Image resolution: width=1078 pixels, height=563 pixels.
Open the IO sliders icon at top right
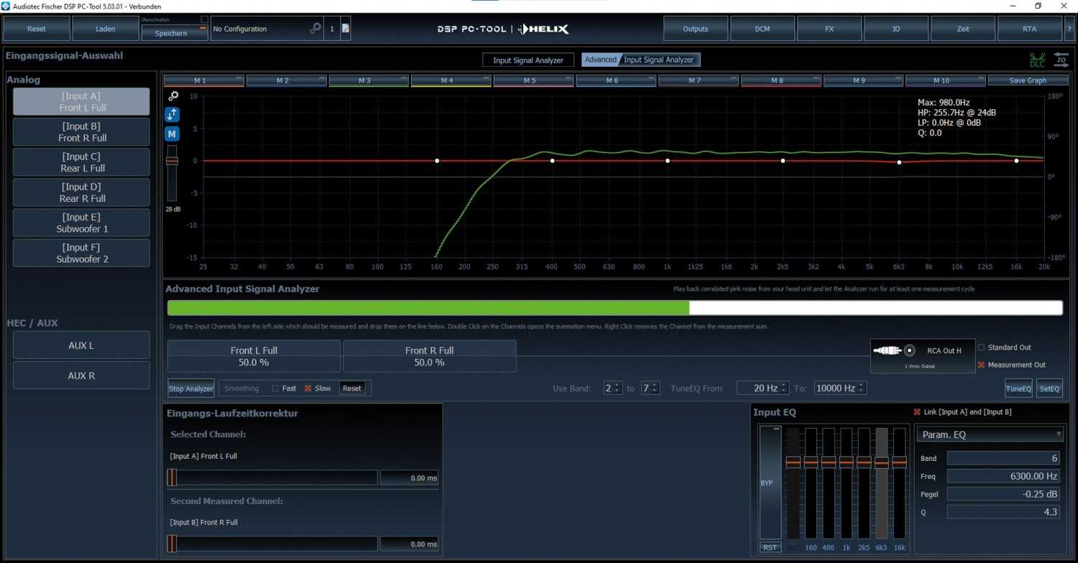point(1061,60)
